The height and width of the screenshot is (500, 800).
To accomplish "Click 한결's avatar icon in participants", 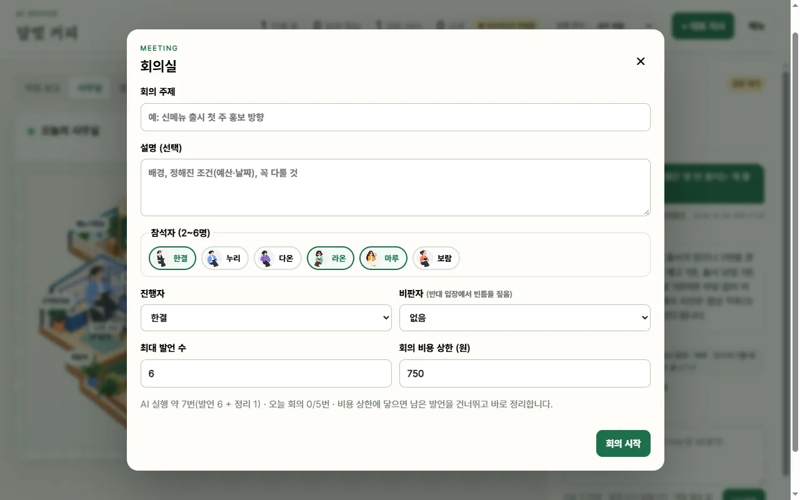I will pos(161,258).
